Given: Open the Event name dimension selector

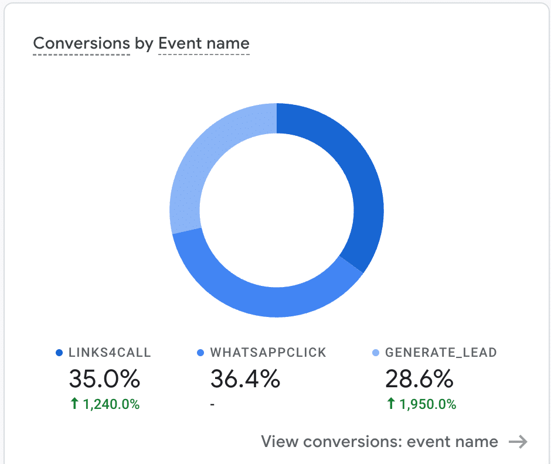Looking at the screenshot, I should [204, 43].
